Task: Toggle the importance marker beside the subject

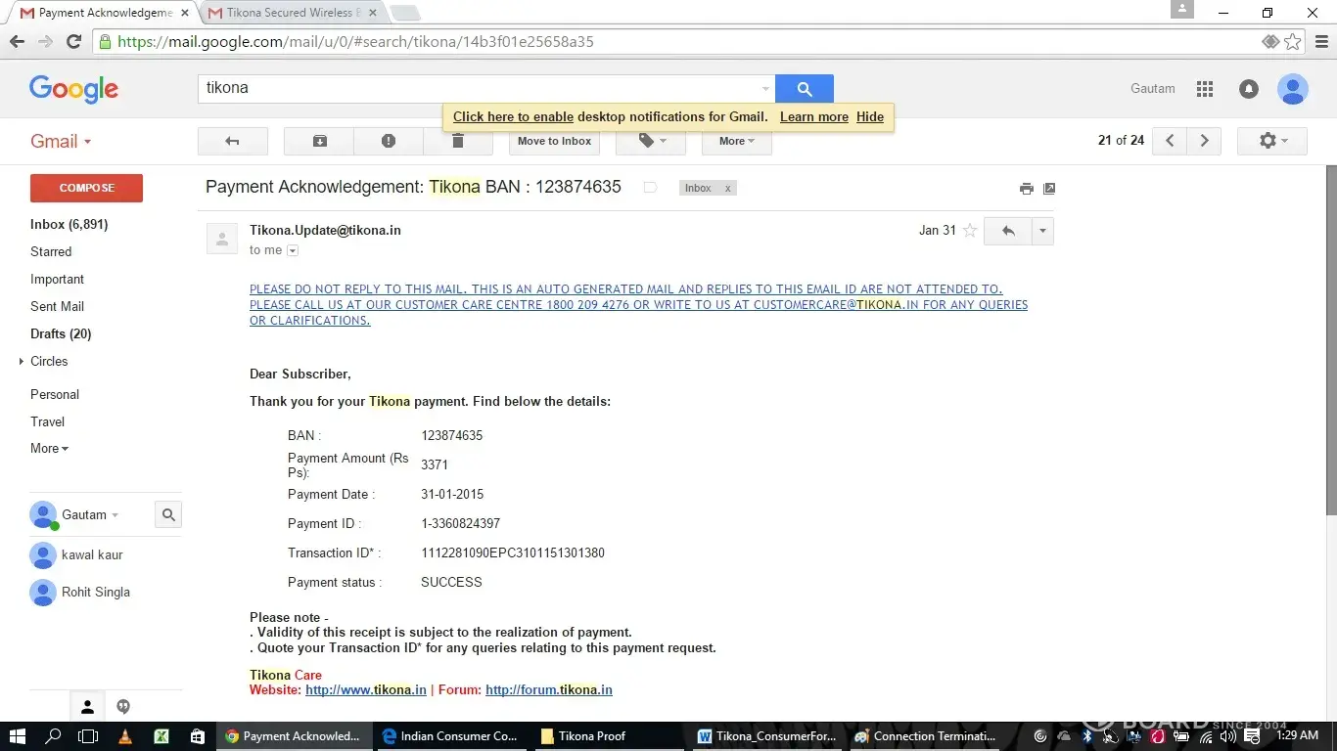Action: (650, 188)
